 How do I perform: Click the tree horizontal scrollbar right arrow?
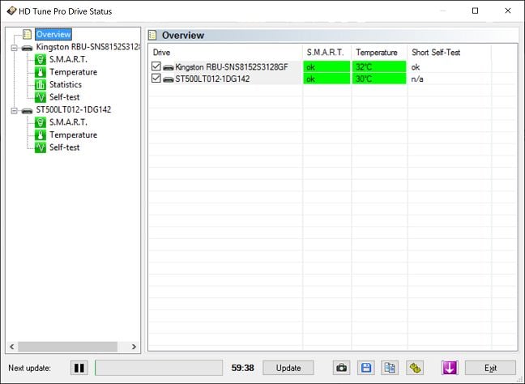[134, 347]
